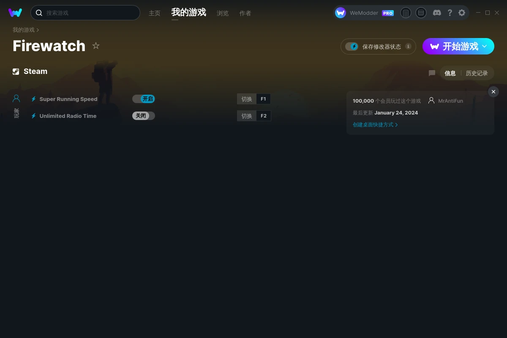Open the settings gear icon
507x338 pixels.
[x=462, y=13]
